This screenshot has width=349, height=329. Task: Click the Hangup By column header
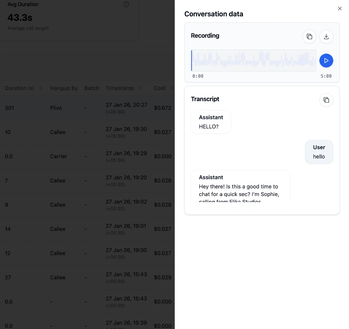(64, 88)
